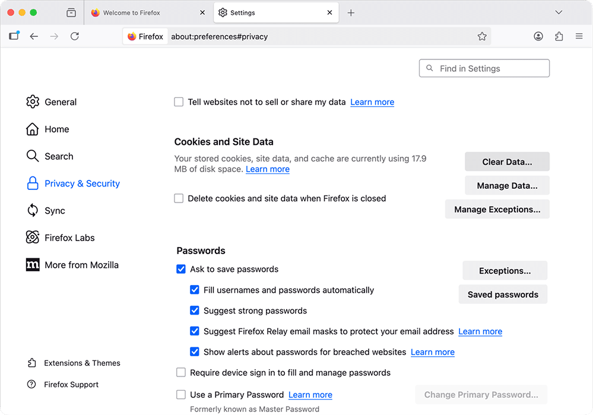Open the breached websites Learn more link

pyautogui.click(x=432, y=352)
